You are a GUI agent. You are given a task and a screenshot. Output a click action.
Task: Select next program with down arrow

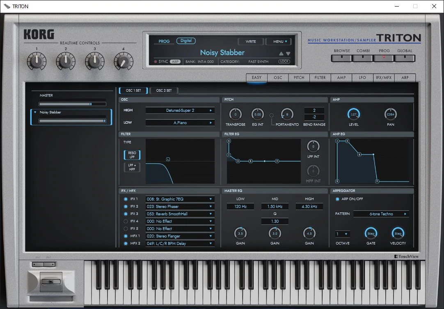click(x=288, y=53)
